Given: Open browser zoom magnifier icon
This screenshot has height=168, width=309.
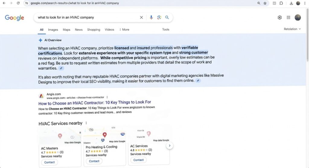Looking at the screenshot, I should pyautogui.click(x=259, y=3).
